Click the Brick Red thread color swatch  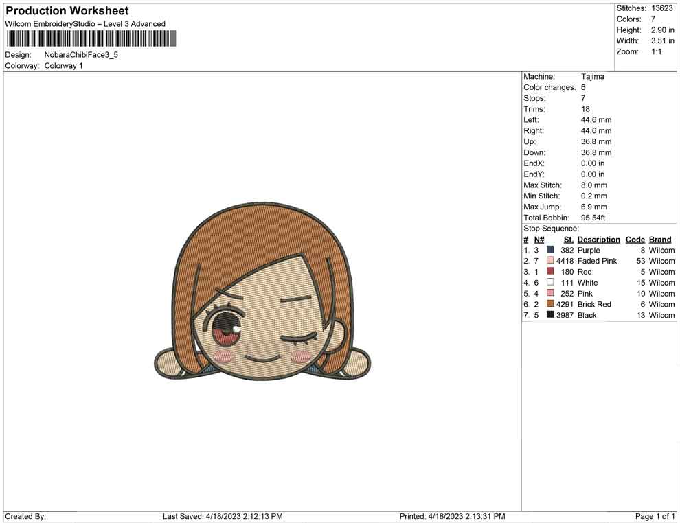pyautogui.click(x=550, y=304)
